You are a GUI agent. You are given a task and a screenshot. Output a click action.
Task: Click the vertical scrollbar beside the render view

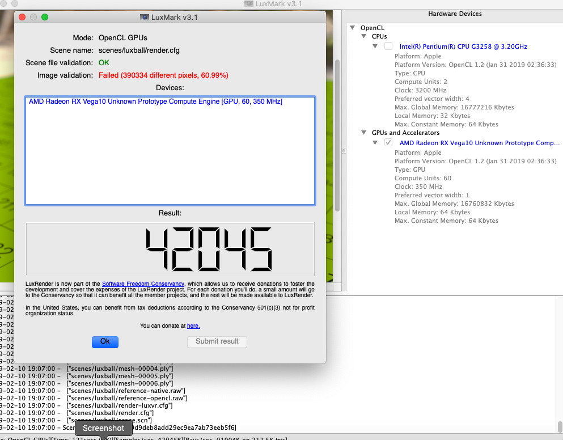pos(337,136)
